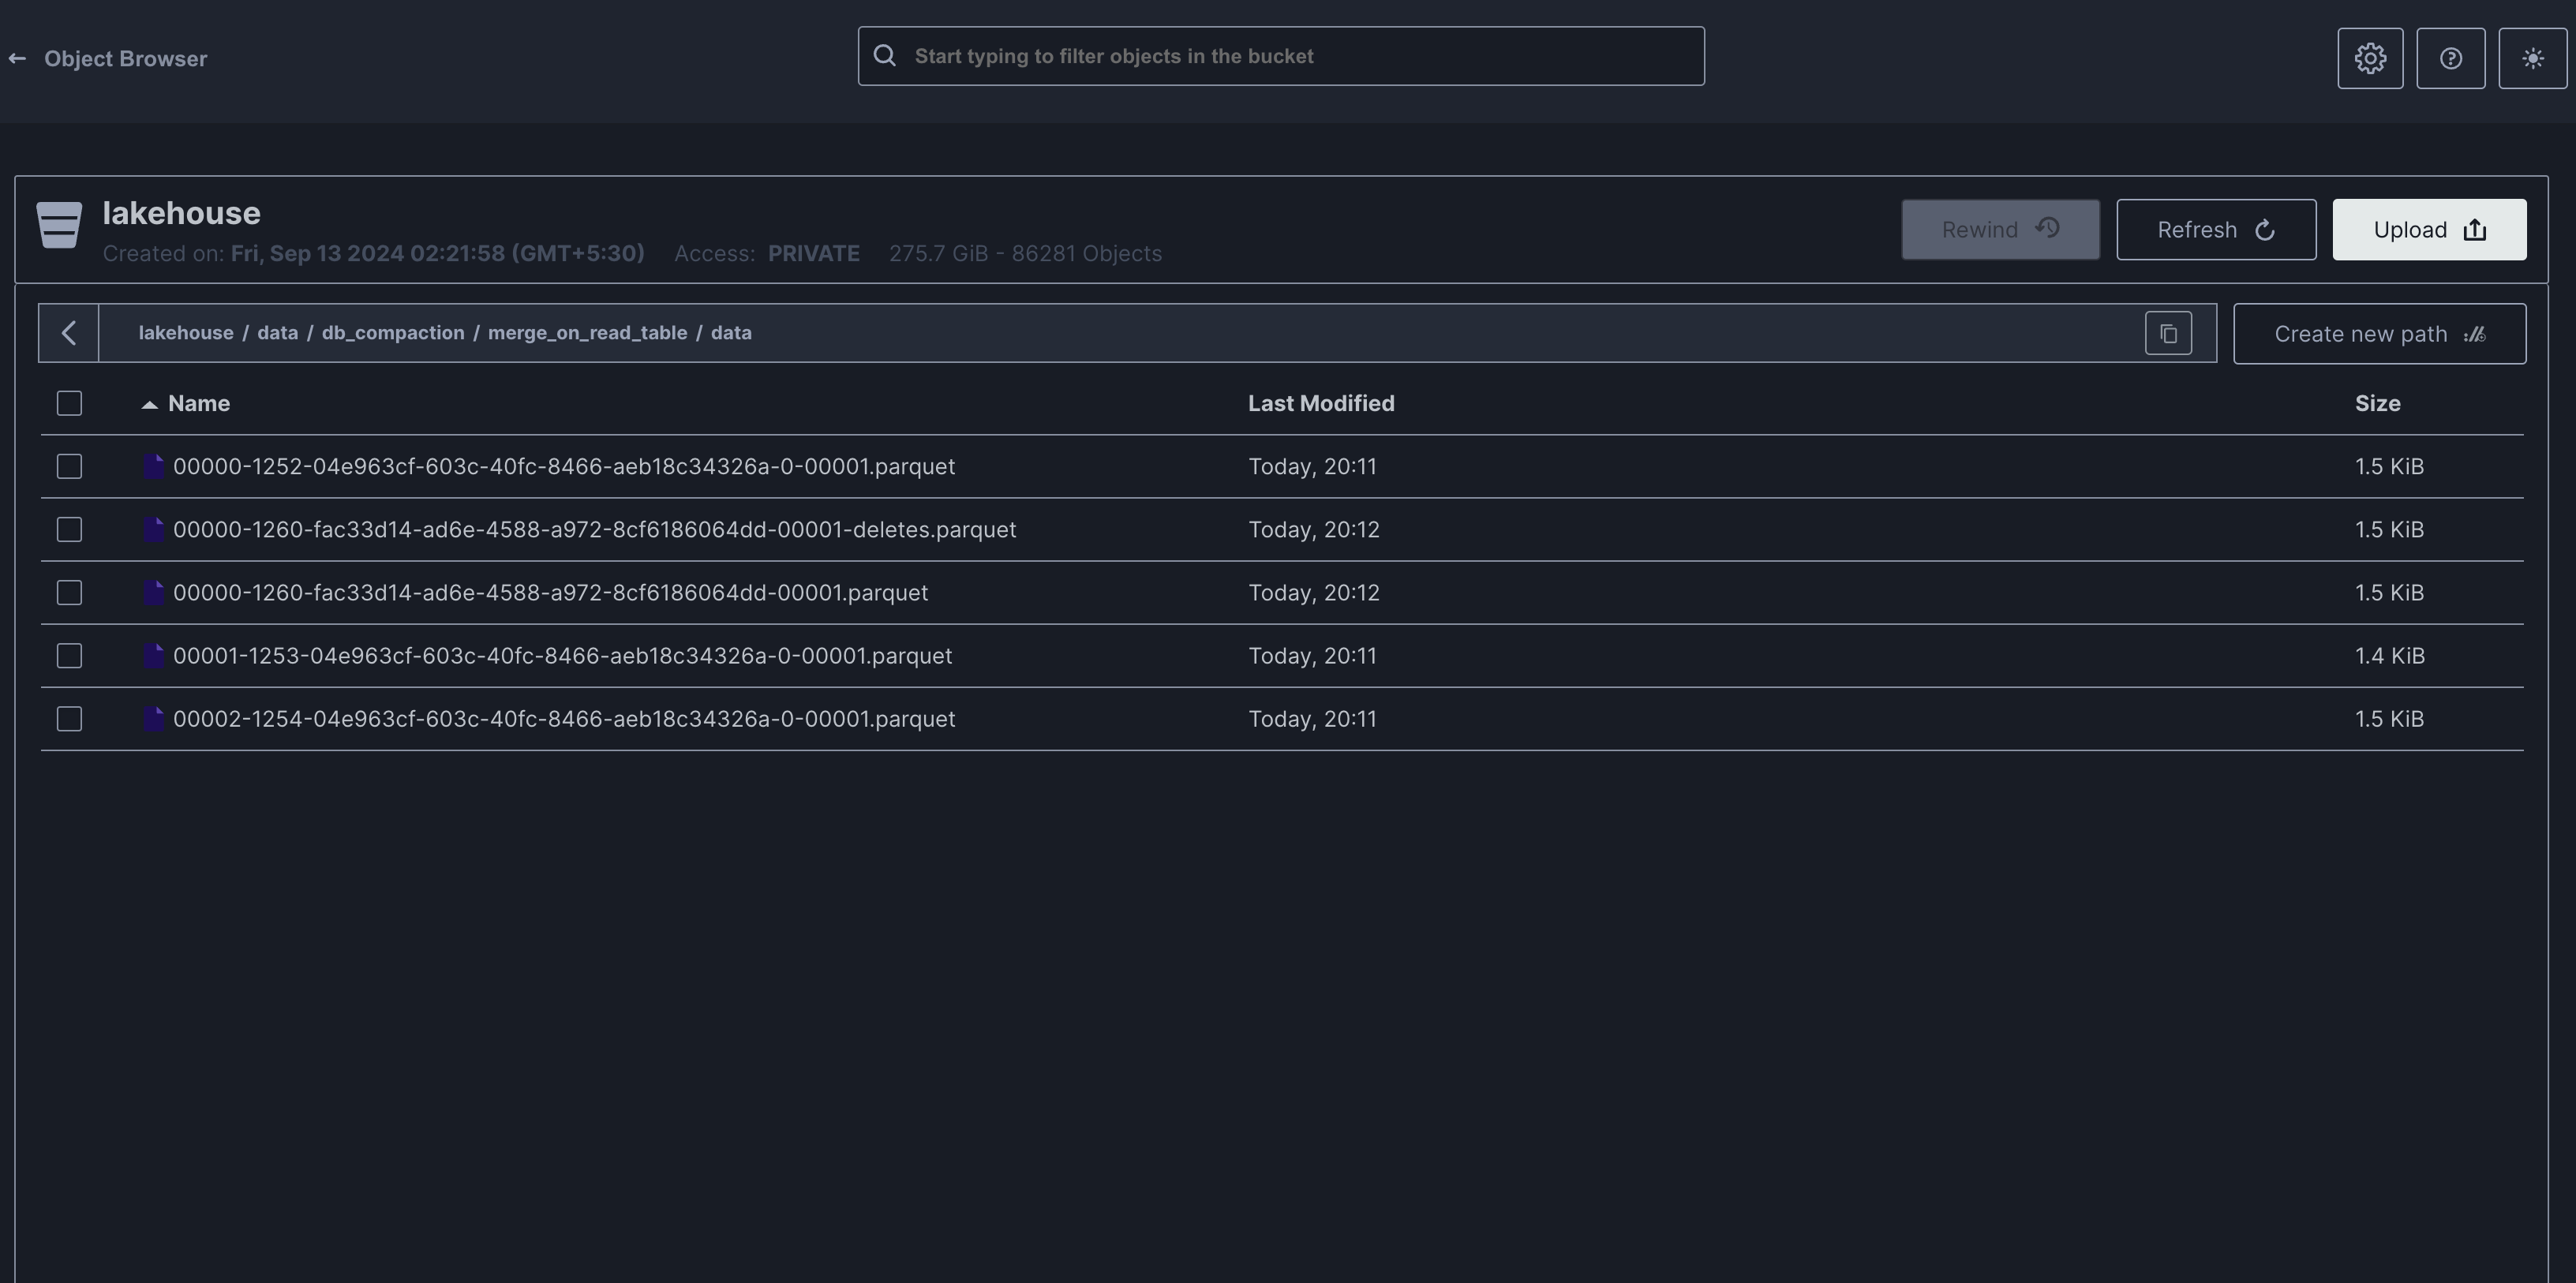Navigate to db_compaction breadcrumb
The height and width of the screenshot is (1283, 2576).
[x=393, y=332]
